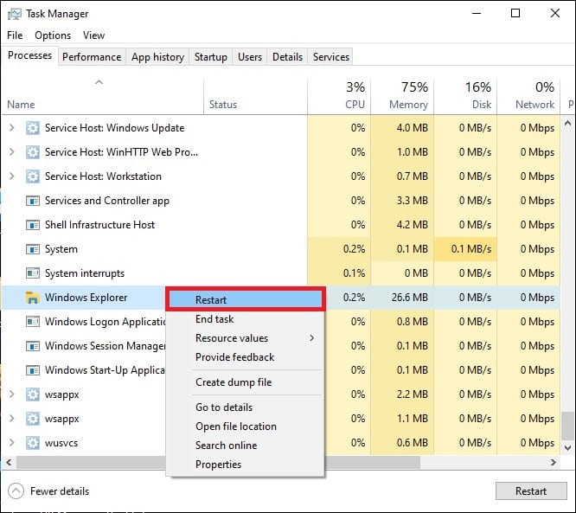
Task: Sort by the Disk column header
Action: [x=465, y=96]
